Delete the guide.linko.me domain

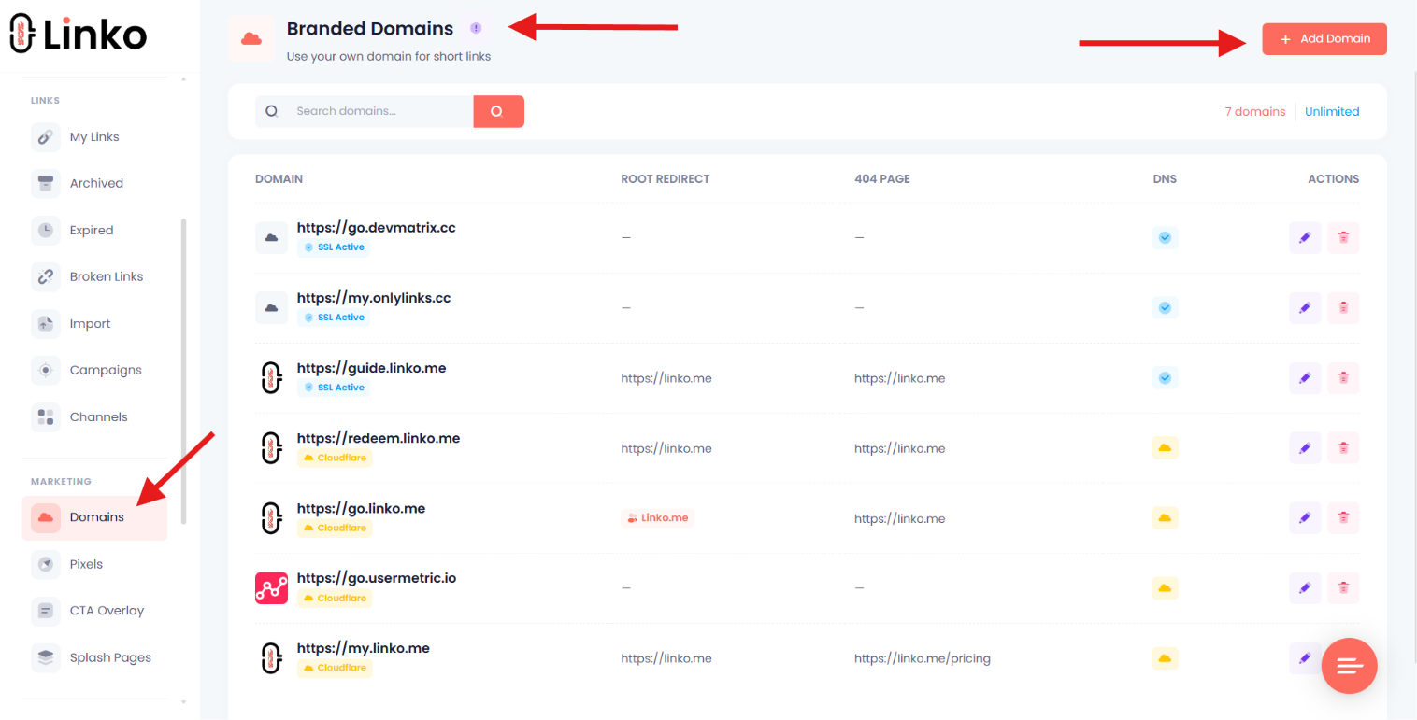pyautogui.click(x=1343, y=378)
